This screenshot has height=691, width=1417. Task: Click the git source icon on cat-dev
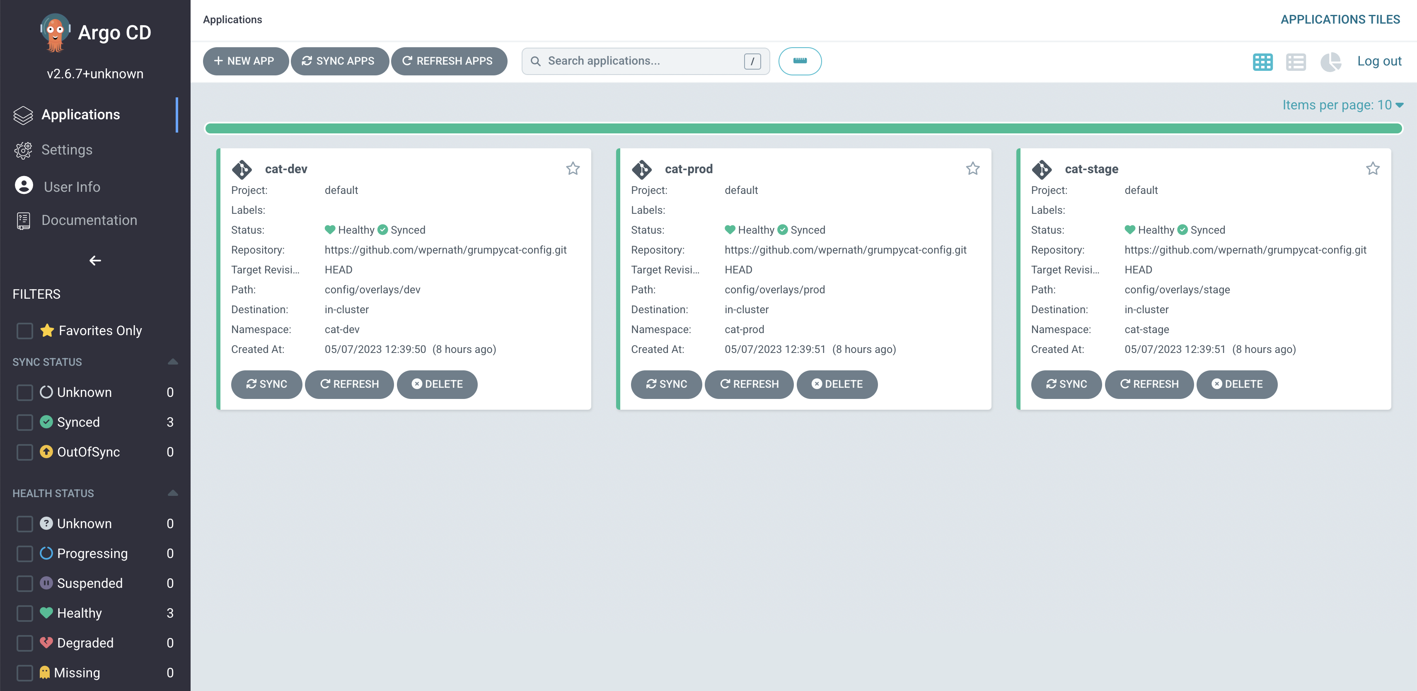tap(242, 169)
